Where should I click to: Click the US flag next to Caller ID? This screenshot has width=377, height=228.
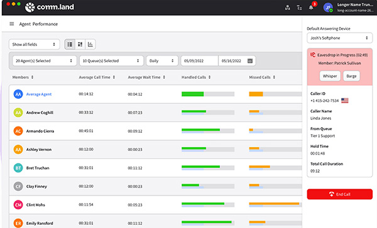click(344, 100)
